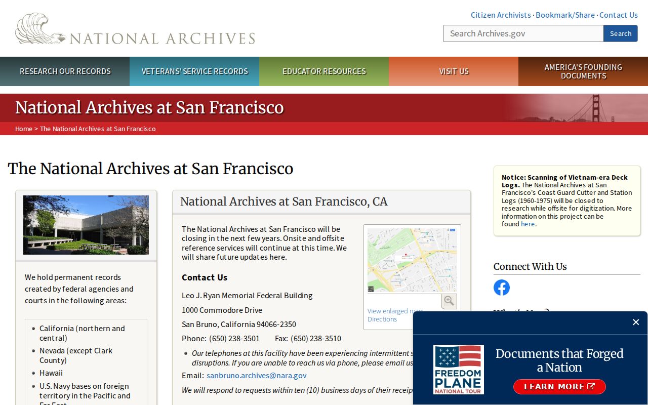This screenshot has height=405, width=648.
Task: Open the Visit Us menu
Action: point(454,71)
